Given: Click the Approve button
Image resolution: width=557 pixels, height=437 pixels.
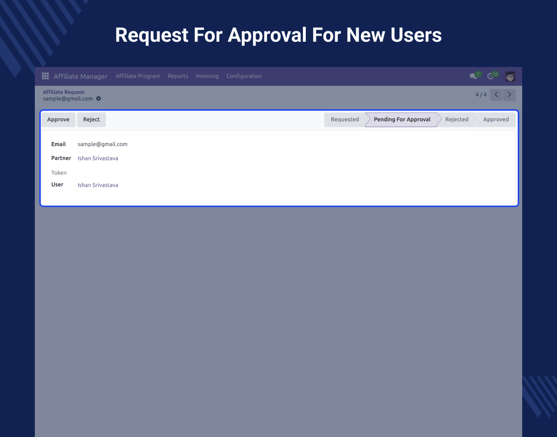Looking at the screenshot, I should click(x=58, y=120).
